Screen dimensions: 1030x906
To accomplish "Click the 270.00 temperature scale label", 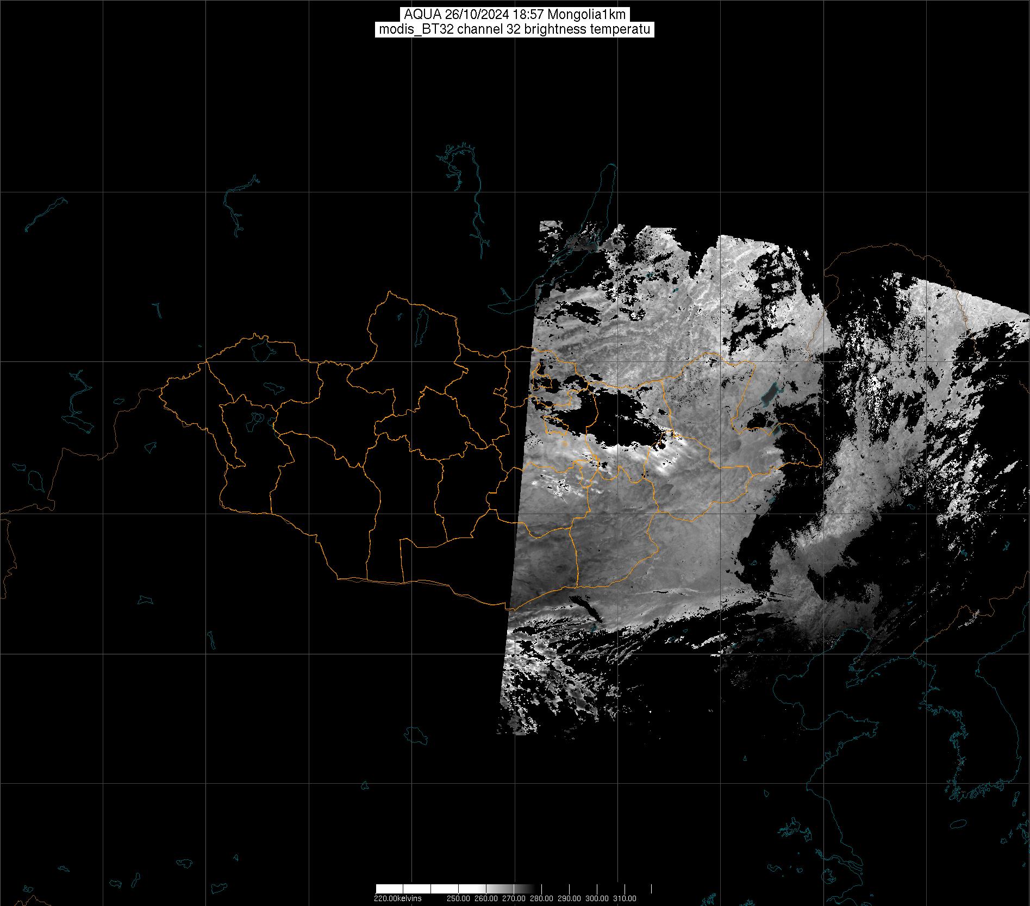I will click(x=514, y=898).
